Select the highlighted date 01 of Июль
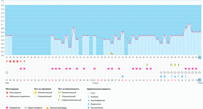This screenshot has height=109, width=203. (x=200, y=80)
